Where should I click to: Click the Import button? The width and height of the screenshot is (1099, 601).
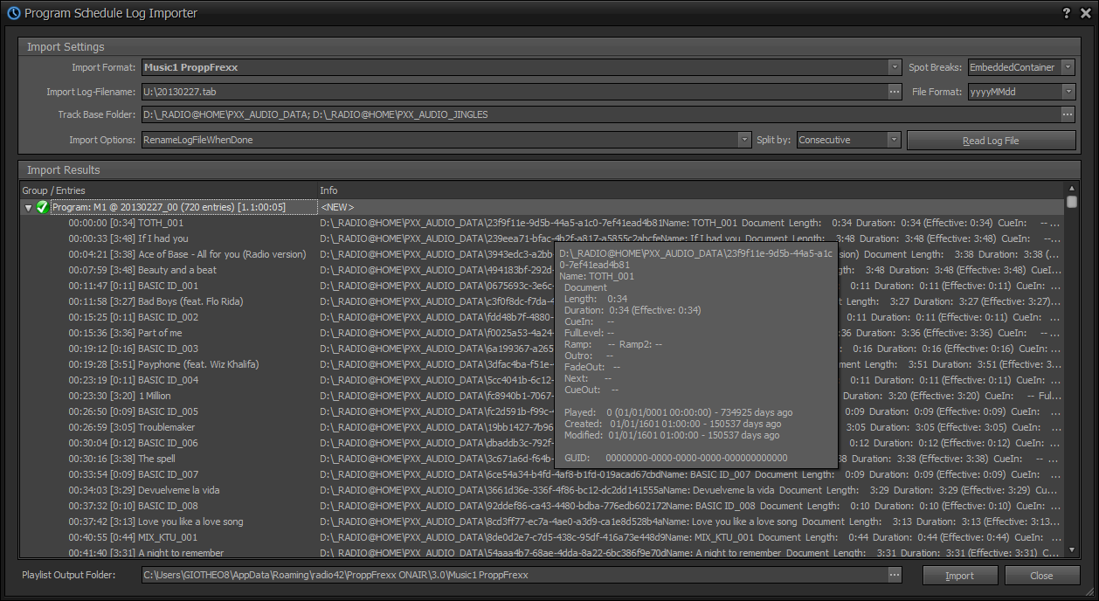[x=959, y=575]
